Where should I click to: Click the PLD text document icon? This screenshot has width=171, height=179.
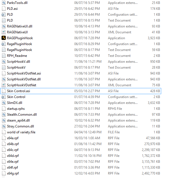[x=4, y=20]
